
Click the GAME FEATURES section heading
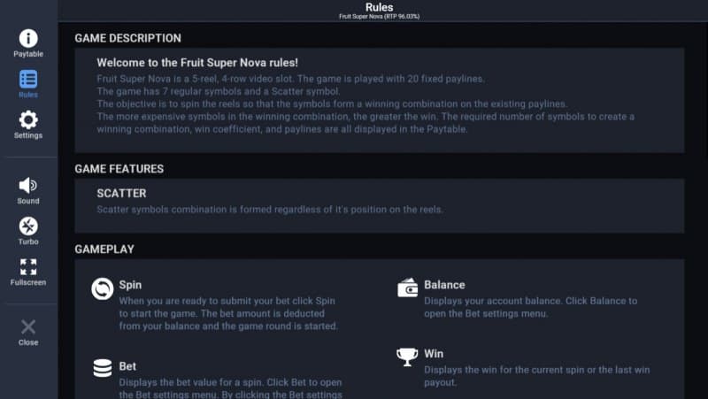point(119,169)
